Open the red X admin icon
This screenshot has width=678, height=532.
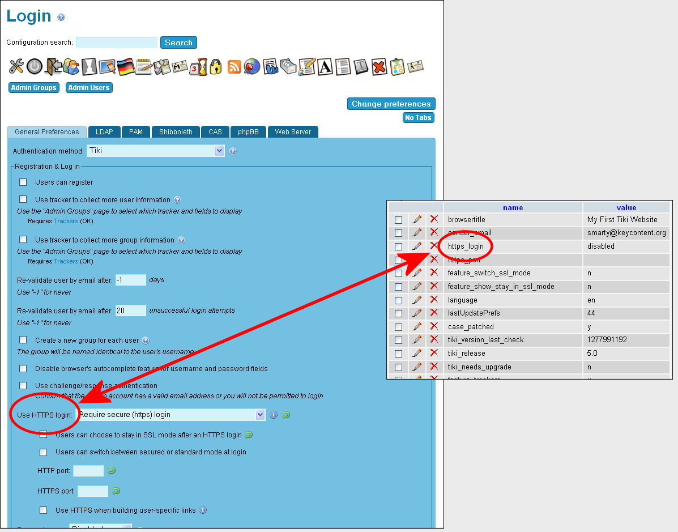pyautogui.click(x=379, y=67)
